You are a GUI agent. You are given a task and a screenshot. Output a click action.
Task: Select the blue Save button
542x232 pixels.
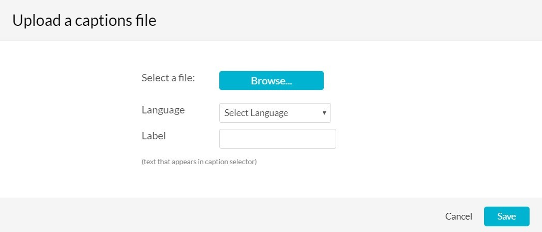(x=506, y=216)
